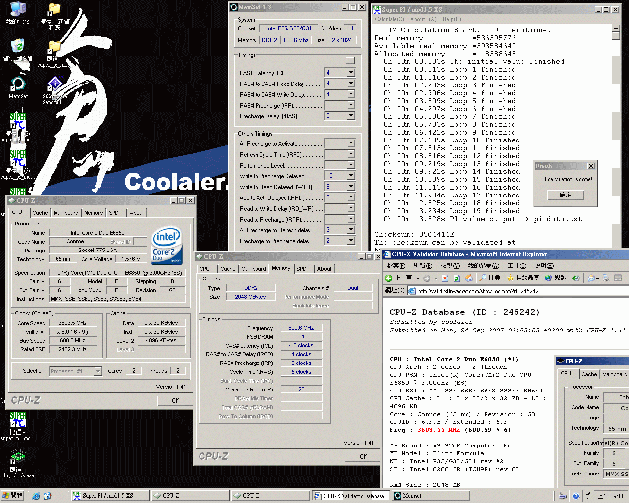
Task: Click Super PI scrollbar up arrow
Action: pos(616,28)
